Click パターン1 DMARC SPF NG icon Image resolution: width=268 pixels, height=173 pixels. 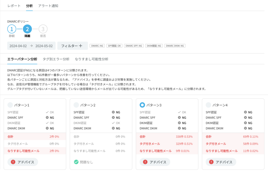[47, 118]
